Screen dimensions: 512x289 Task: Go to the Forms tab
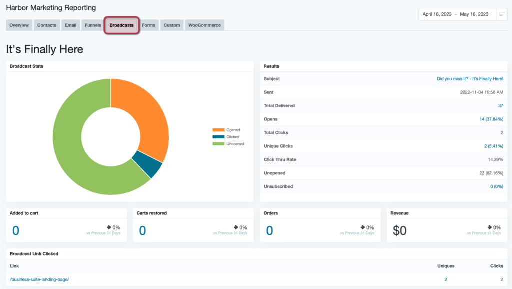148,25
